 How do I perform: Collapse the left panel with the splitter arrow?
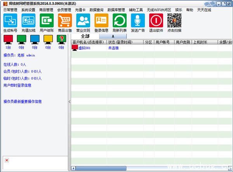(x=70, y=102)
